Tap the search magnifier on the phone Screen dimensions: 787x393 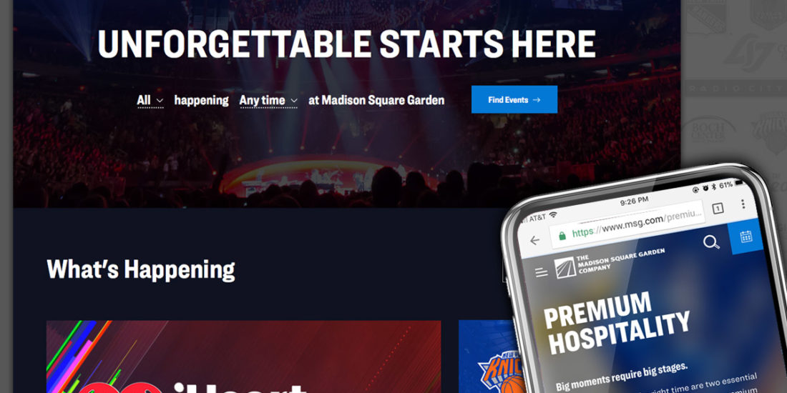[710, 242]
